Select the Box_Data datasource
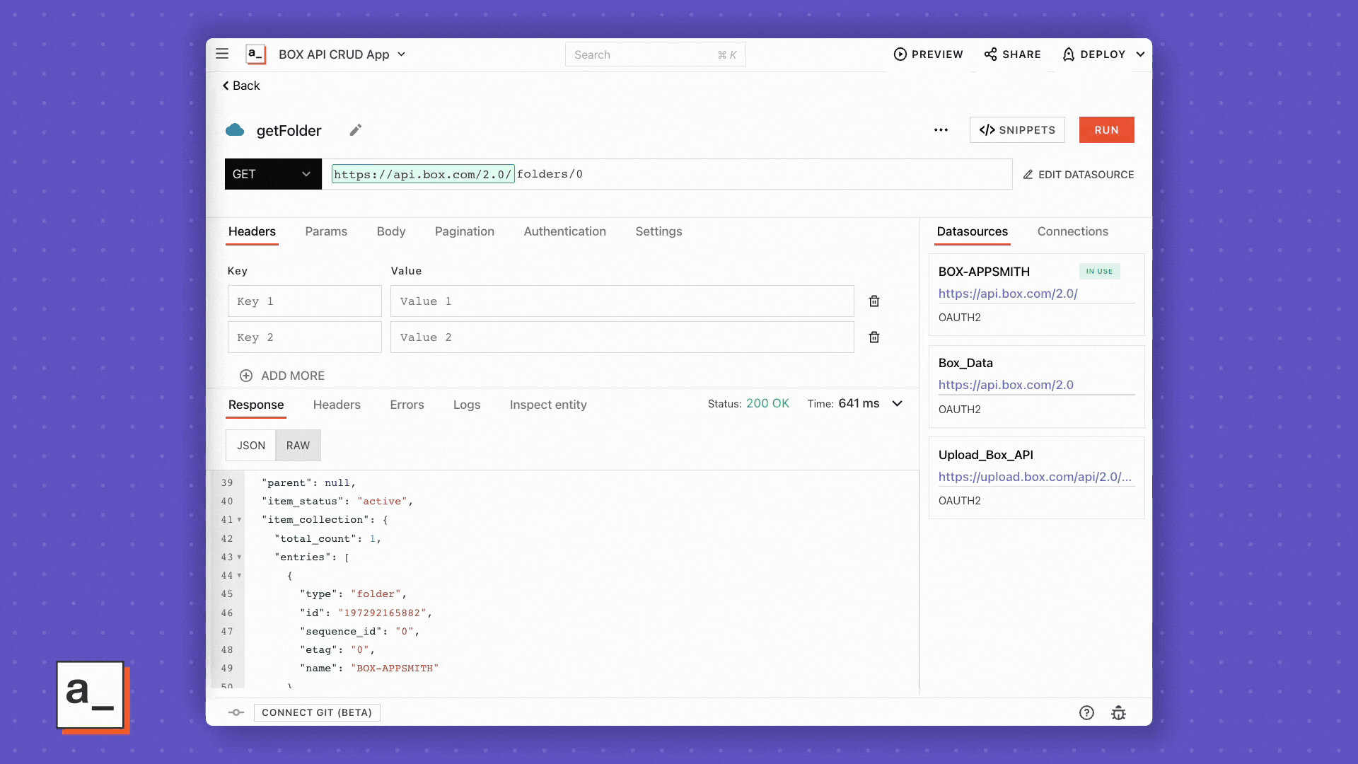 [1037, 387]
